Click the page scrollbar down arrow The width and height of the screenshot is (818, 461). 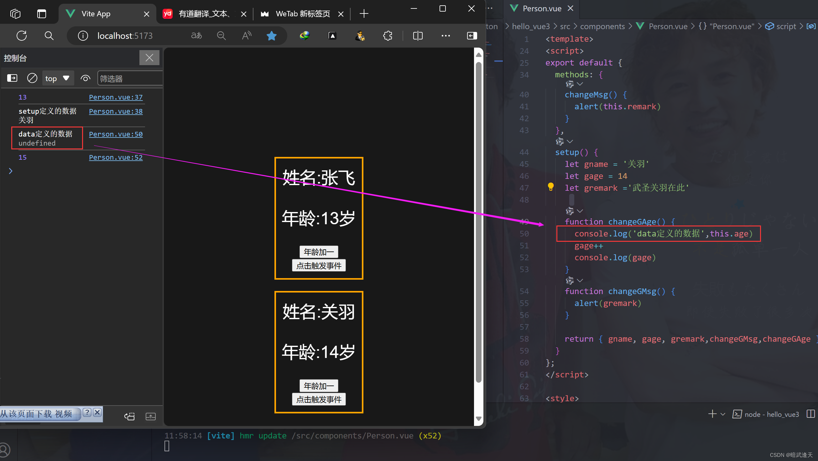pyautogui.click(x=478, y=418)
